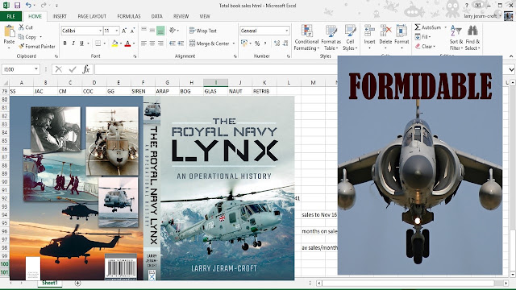Pick the yellow Fill Color swatch
Image resolution: width=516 pixels, height=290 pixels.
pyautogui.click(x=114, y=43)
